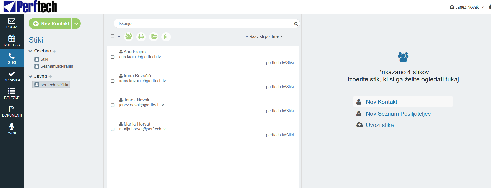
Task: Open email link ana.krajnc@perftech.tv
Action: [x=140, y=57]
